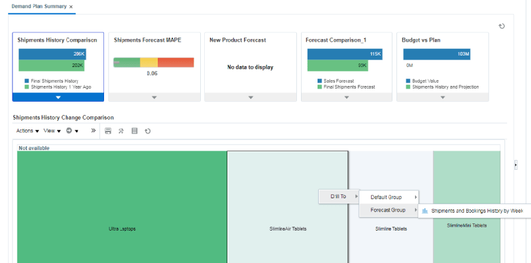Expand the New Product Forecast tile arrow
This screenshot has width=531, height=263.
point(251,97)
